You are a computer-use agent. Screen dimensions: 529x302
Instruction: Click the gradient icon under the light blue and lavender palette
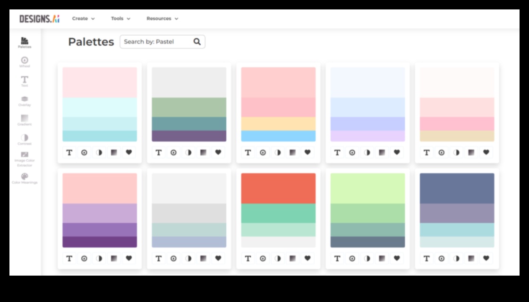tap(382, 152)
